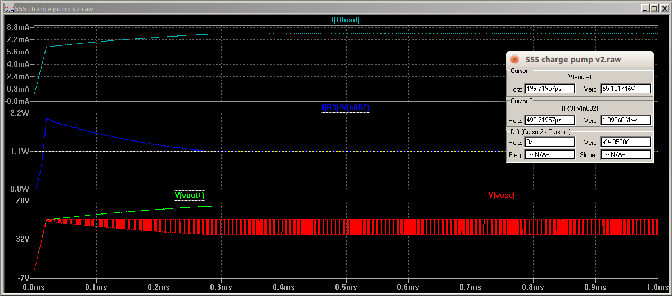The width and height of the screenshot is (672, 296).
Task: Click Diff Vert field -64.05306
Action: point(626,142)
